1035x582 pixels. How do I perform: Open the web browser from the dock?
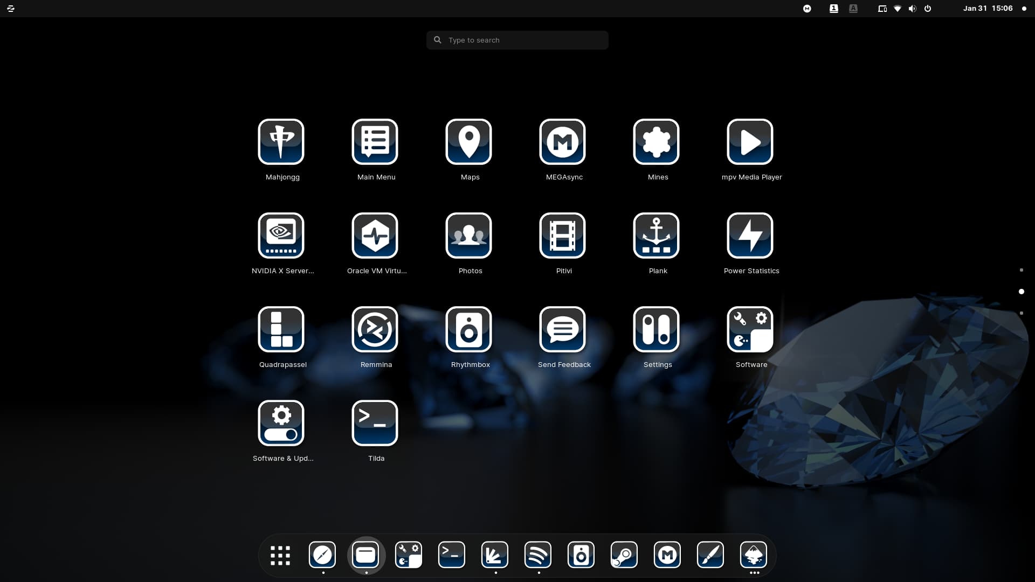[322, 555]
